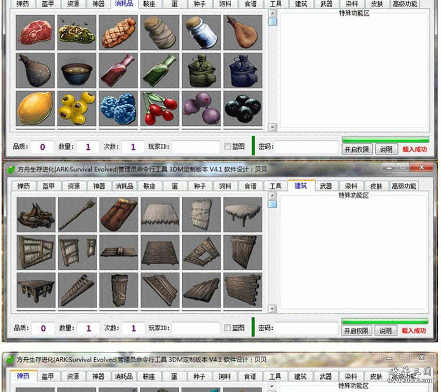441x392 pixels.
Task: Click green progress bar in top window
Action: point(386,139)
